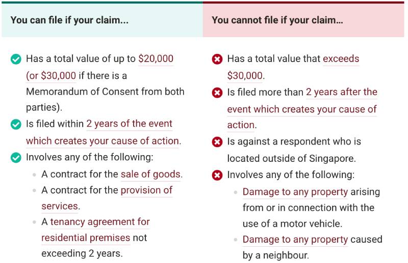The height and width of the screenshot is (263, 408).
Task: Open the '(or $30,000' link
Action: point(51,76)
